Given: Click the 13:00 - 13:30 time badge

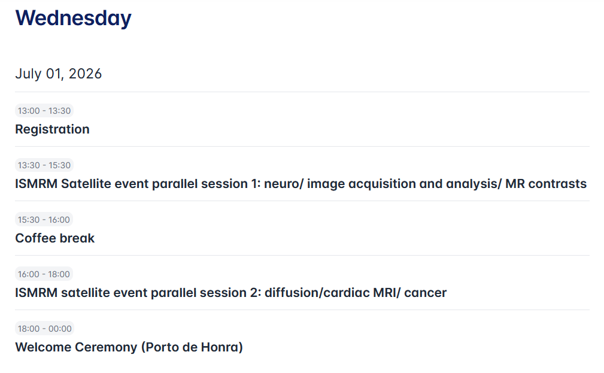Looking at the screenshot, I should tap(44, 111).
